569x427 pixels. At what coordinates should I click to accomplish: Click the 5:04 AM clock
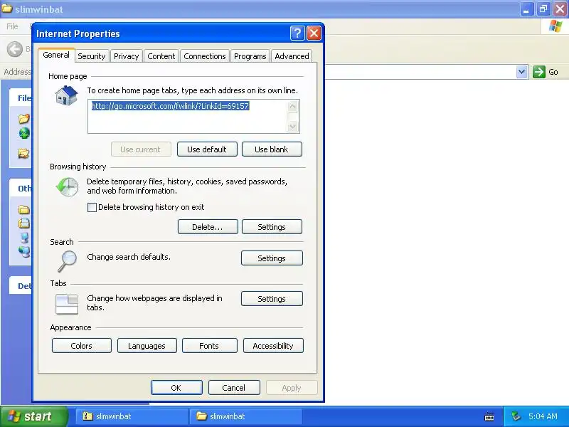point(543,416)
